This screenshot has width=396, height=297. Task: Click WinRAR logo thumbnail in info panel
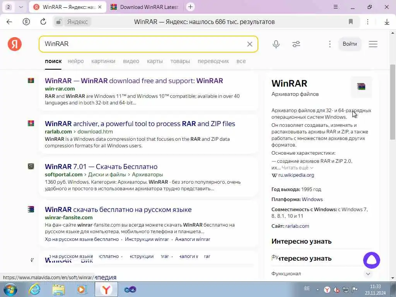361,87
